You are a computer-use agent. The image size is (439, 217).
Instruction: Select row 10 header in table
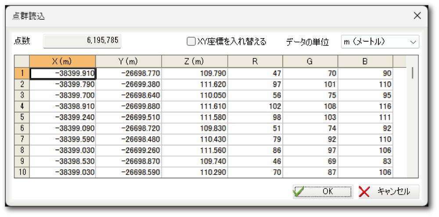(x=22, y=172)
